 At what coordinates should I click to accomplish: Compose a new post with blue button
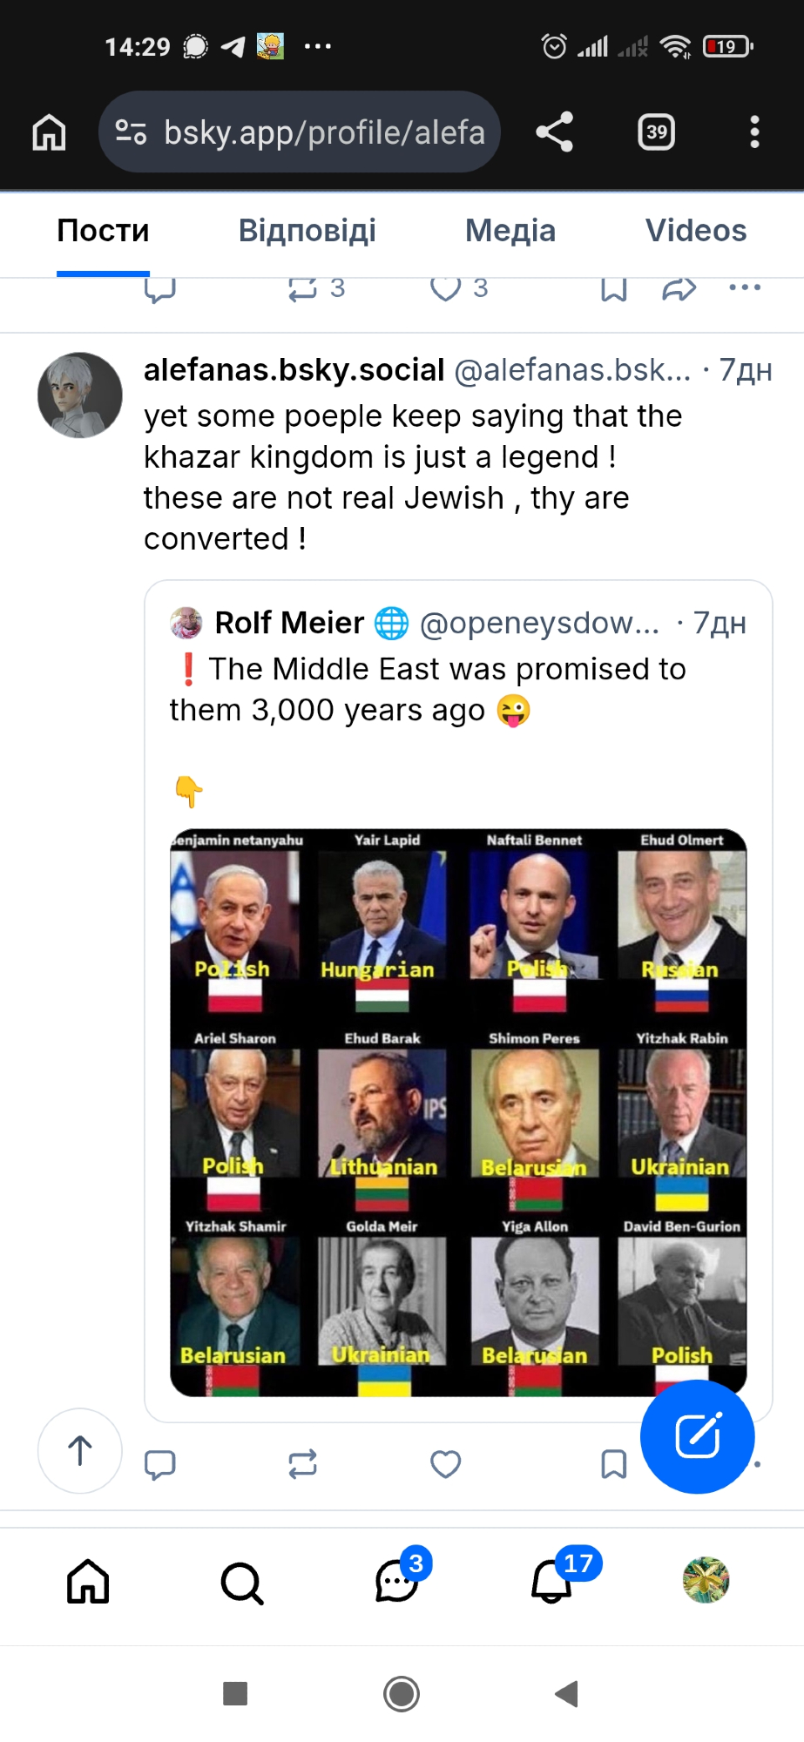[x=697, y=1437]
